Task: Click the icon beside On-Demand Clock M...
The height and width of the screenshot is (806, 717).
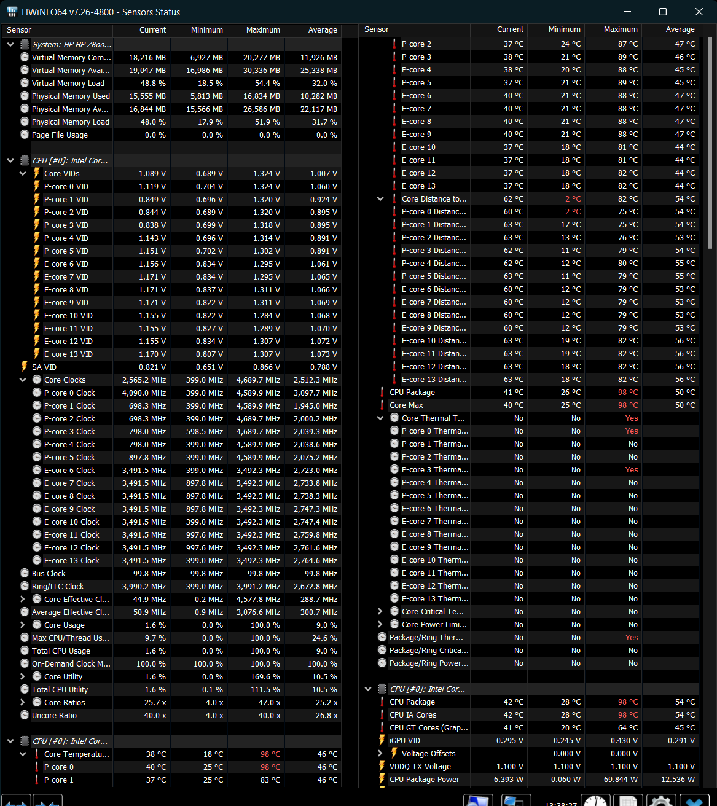Action: tap(25, 663)
